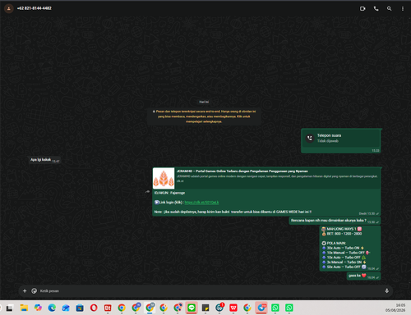Open the contact's profile avatar
The image size is (411, 315).
click(x=9, y=8)
